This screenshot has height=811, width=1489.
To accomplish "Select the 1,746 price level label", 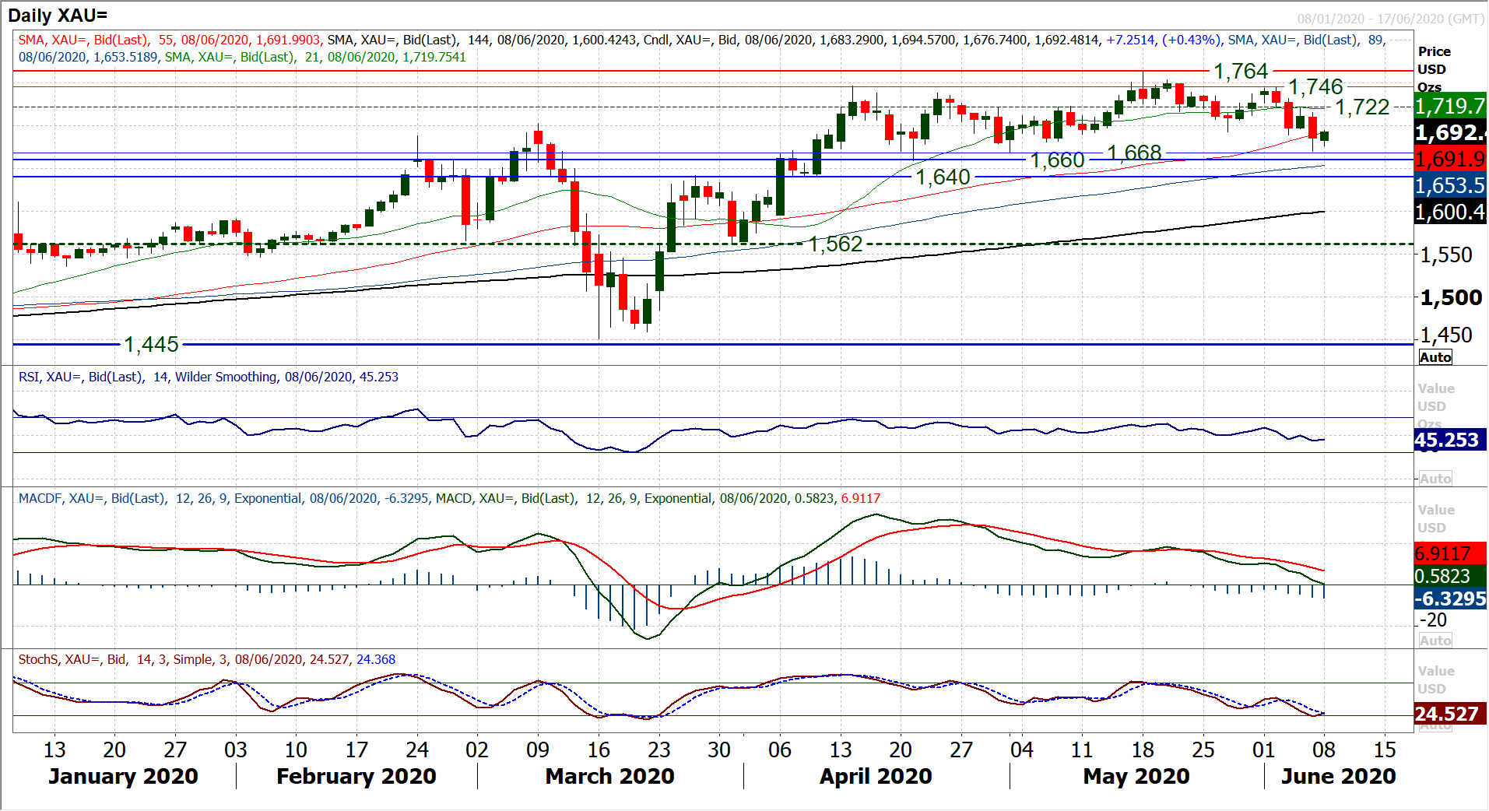I will [1315, 86].
